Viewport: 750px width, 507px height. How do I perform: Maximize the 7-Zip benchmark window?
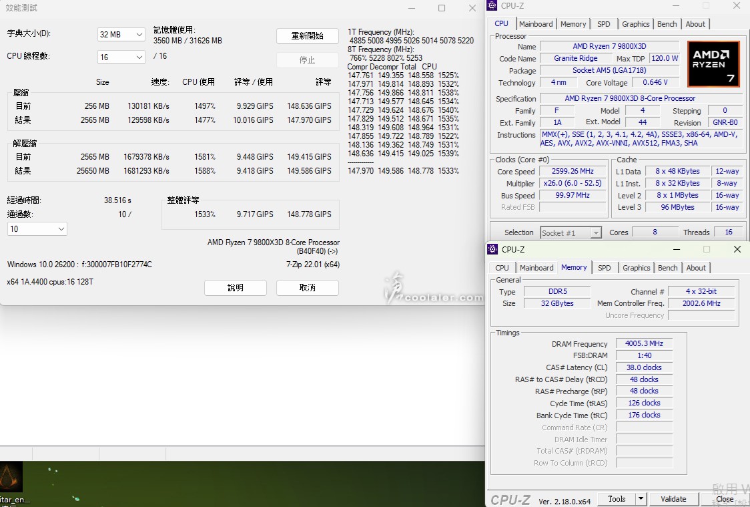(442, 8)
